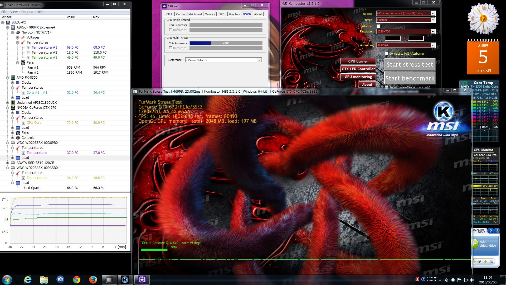This screenshot has width=506, height=285.
Task: Open the Windows Start menu orb
Action: (x=7, y=280)
